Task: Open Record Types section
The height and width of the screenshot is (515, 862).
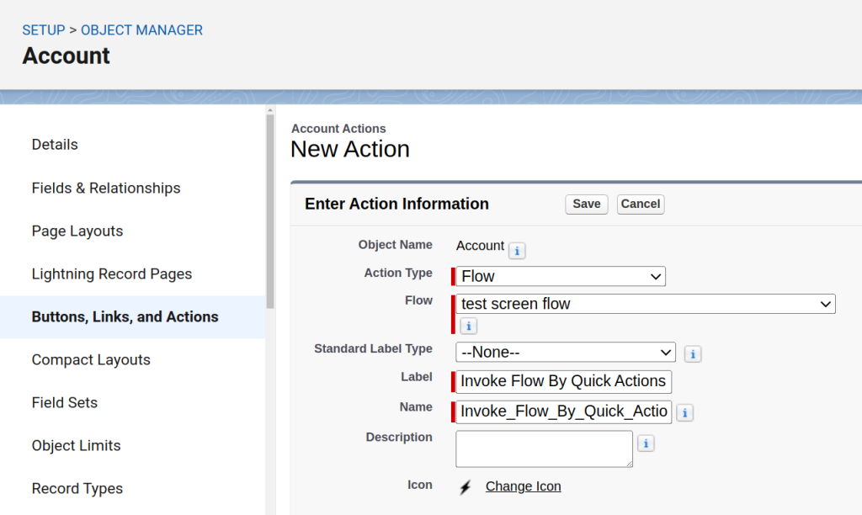Action: click(77, 488)
